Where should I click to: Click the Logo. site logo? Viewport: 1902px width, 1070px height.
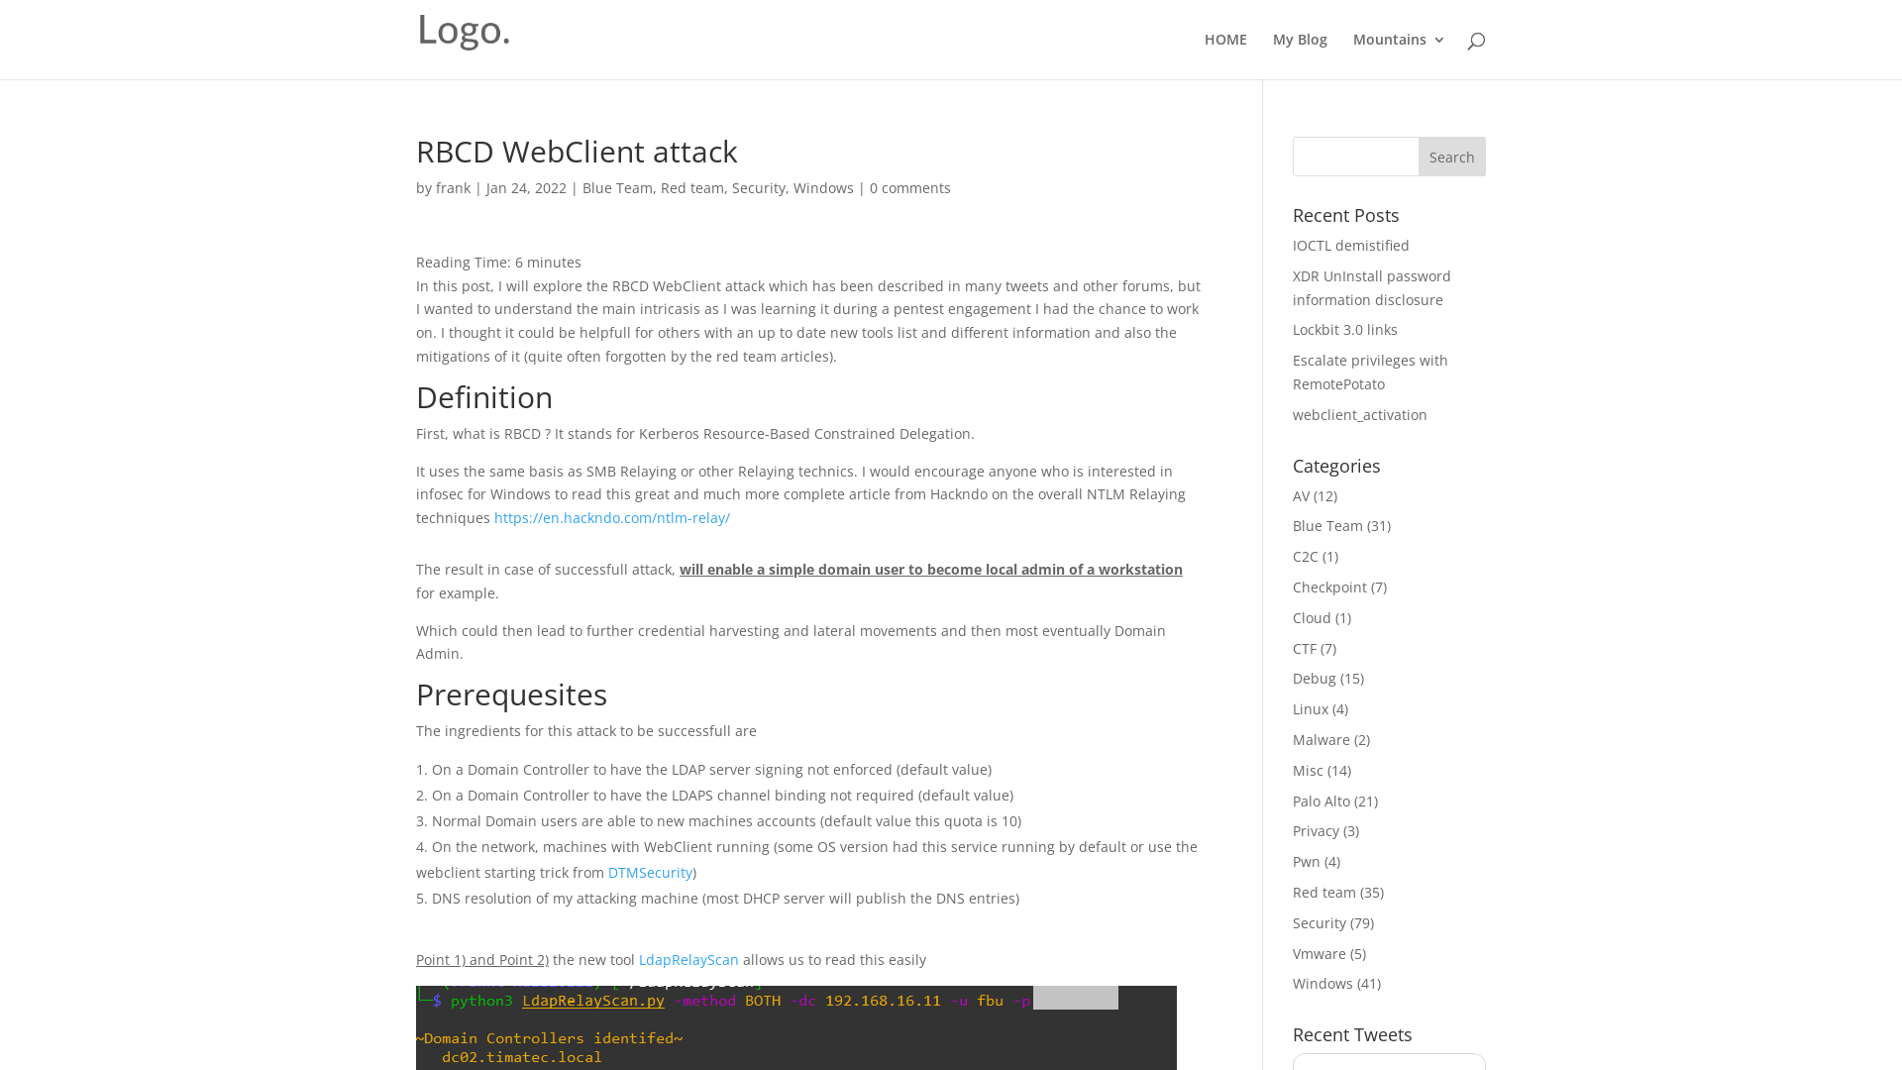point(464,30)
